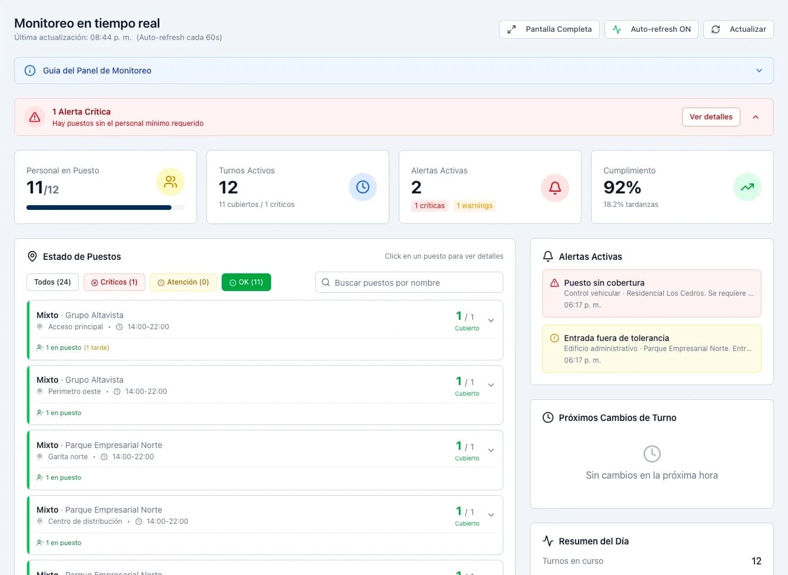Select the Todos (24) filter
The height and width of the screenshot is (575, 788).
point(52,282)
